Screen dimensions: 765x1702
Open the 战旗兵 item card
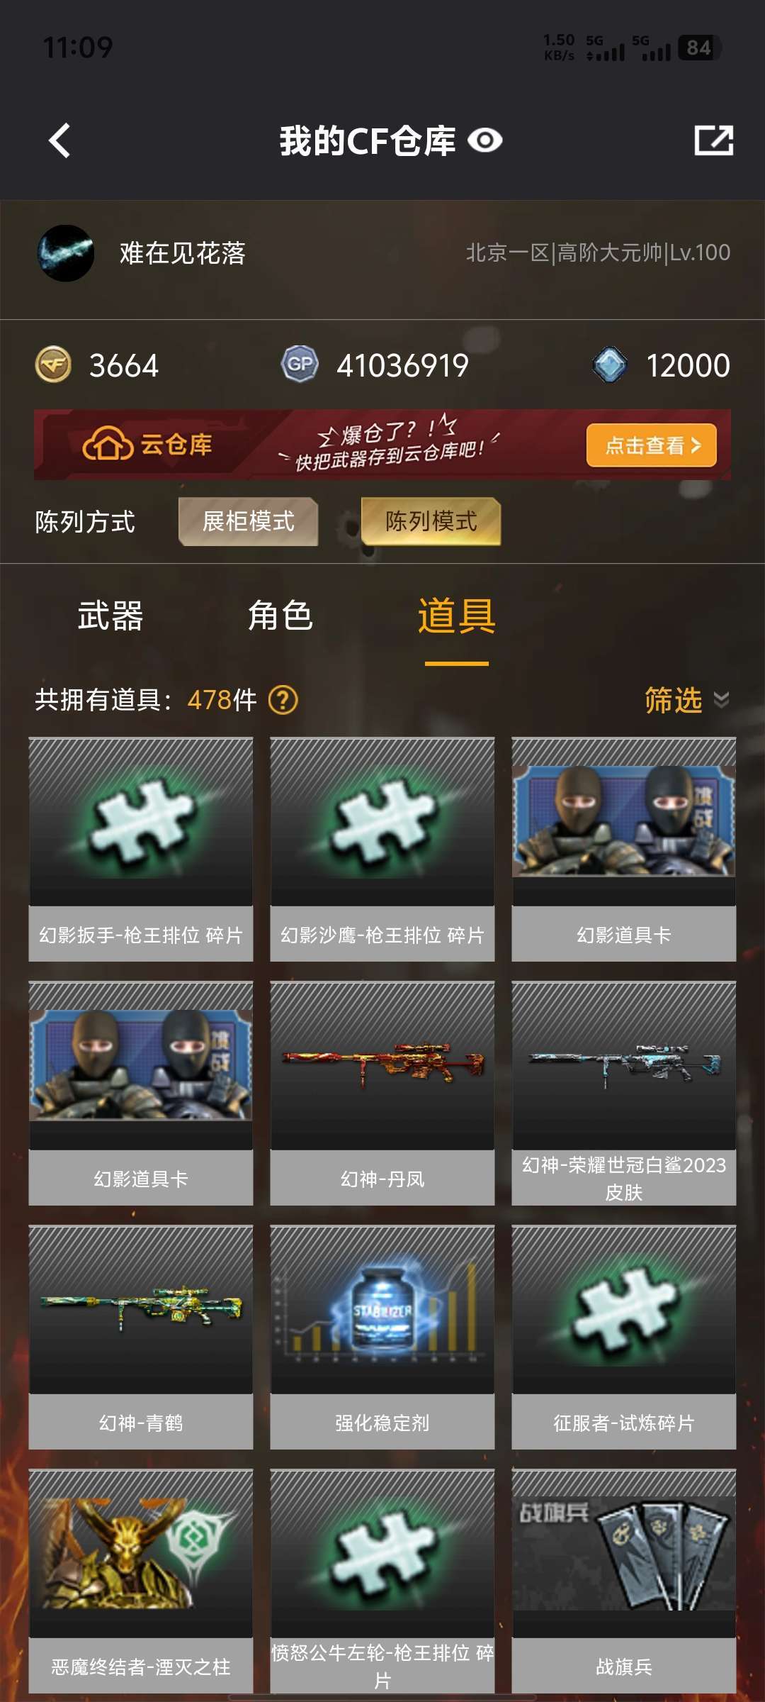624,1581
